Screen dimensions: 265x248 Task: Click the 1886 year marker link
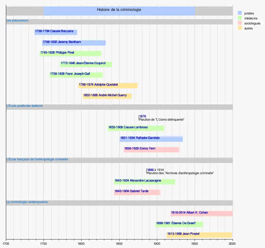pos(150,170)
